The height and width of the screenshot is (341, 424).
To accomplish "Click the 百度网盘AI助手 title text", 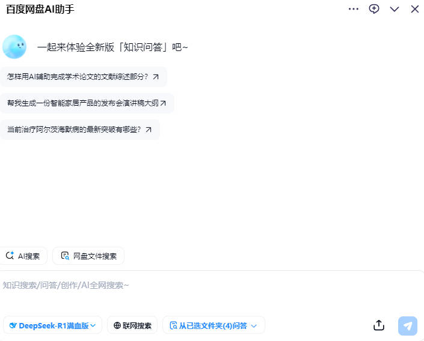I will [40, 9].
